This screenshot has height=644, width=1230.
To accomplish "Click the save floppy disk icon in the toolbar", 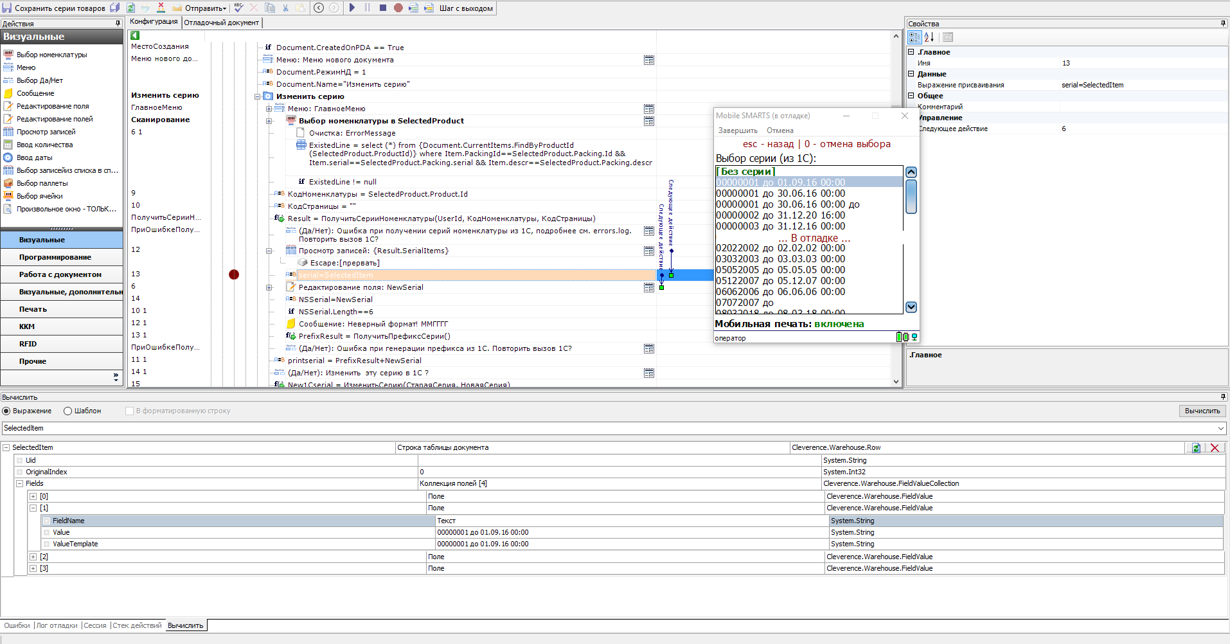I will tap(6, 8).
